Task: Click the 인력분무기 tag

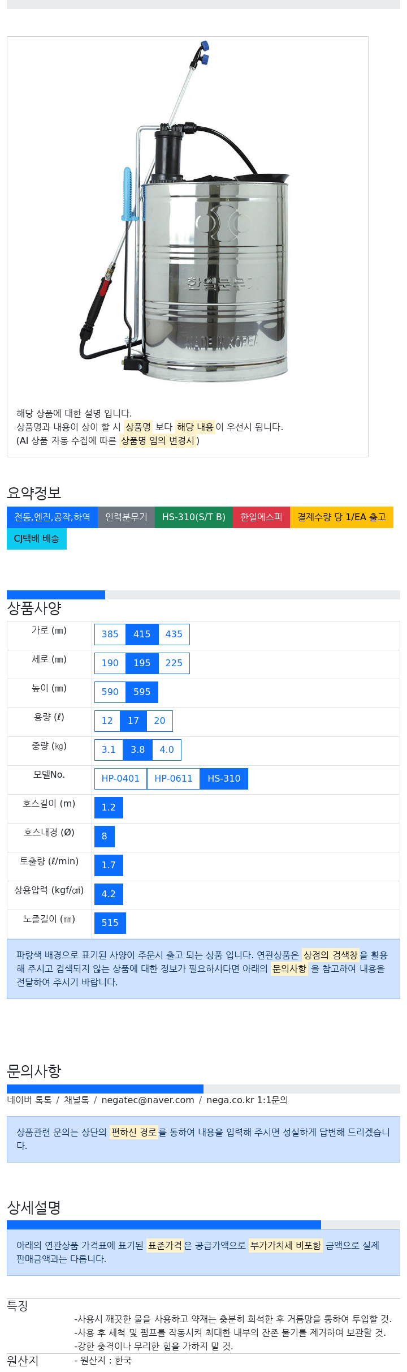Action: pyautogui.click(x=126, y=517)
